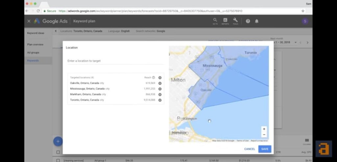Click the Language: English setting

[119, 31]
